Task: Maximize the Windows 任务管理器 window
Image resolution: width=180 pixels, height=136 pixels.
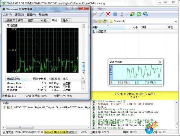Action: pyautogui.click(x=75, y=8)
